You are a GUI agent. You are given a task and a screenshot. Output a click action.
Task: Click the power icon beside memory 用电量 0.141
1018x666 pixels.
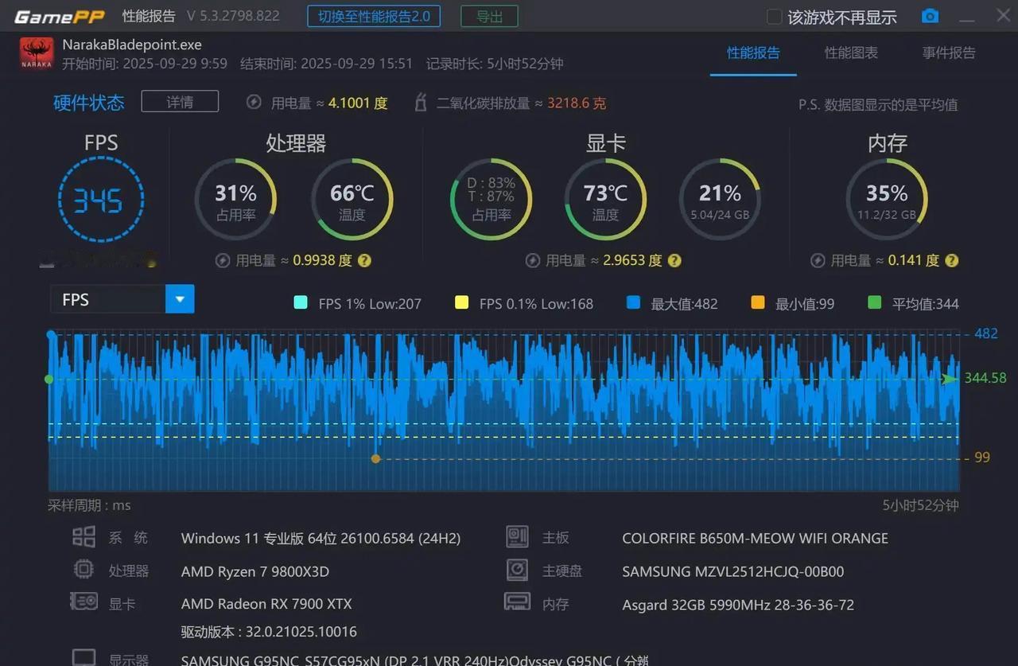818,260
